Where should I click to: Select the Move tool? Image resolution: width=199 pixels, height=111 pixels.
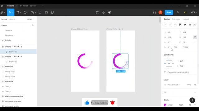coord(10,12)
